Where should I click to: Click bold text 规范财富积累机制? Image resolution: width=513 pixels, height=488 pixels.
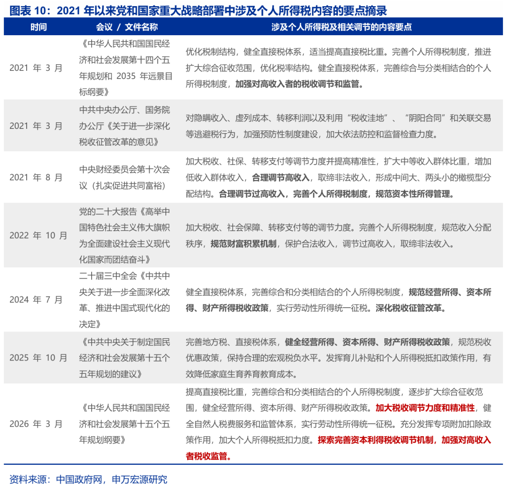[243, 244]
